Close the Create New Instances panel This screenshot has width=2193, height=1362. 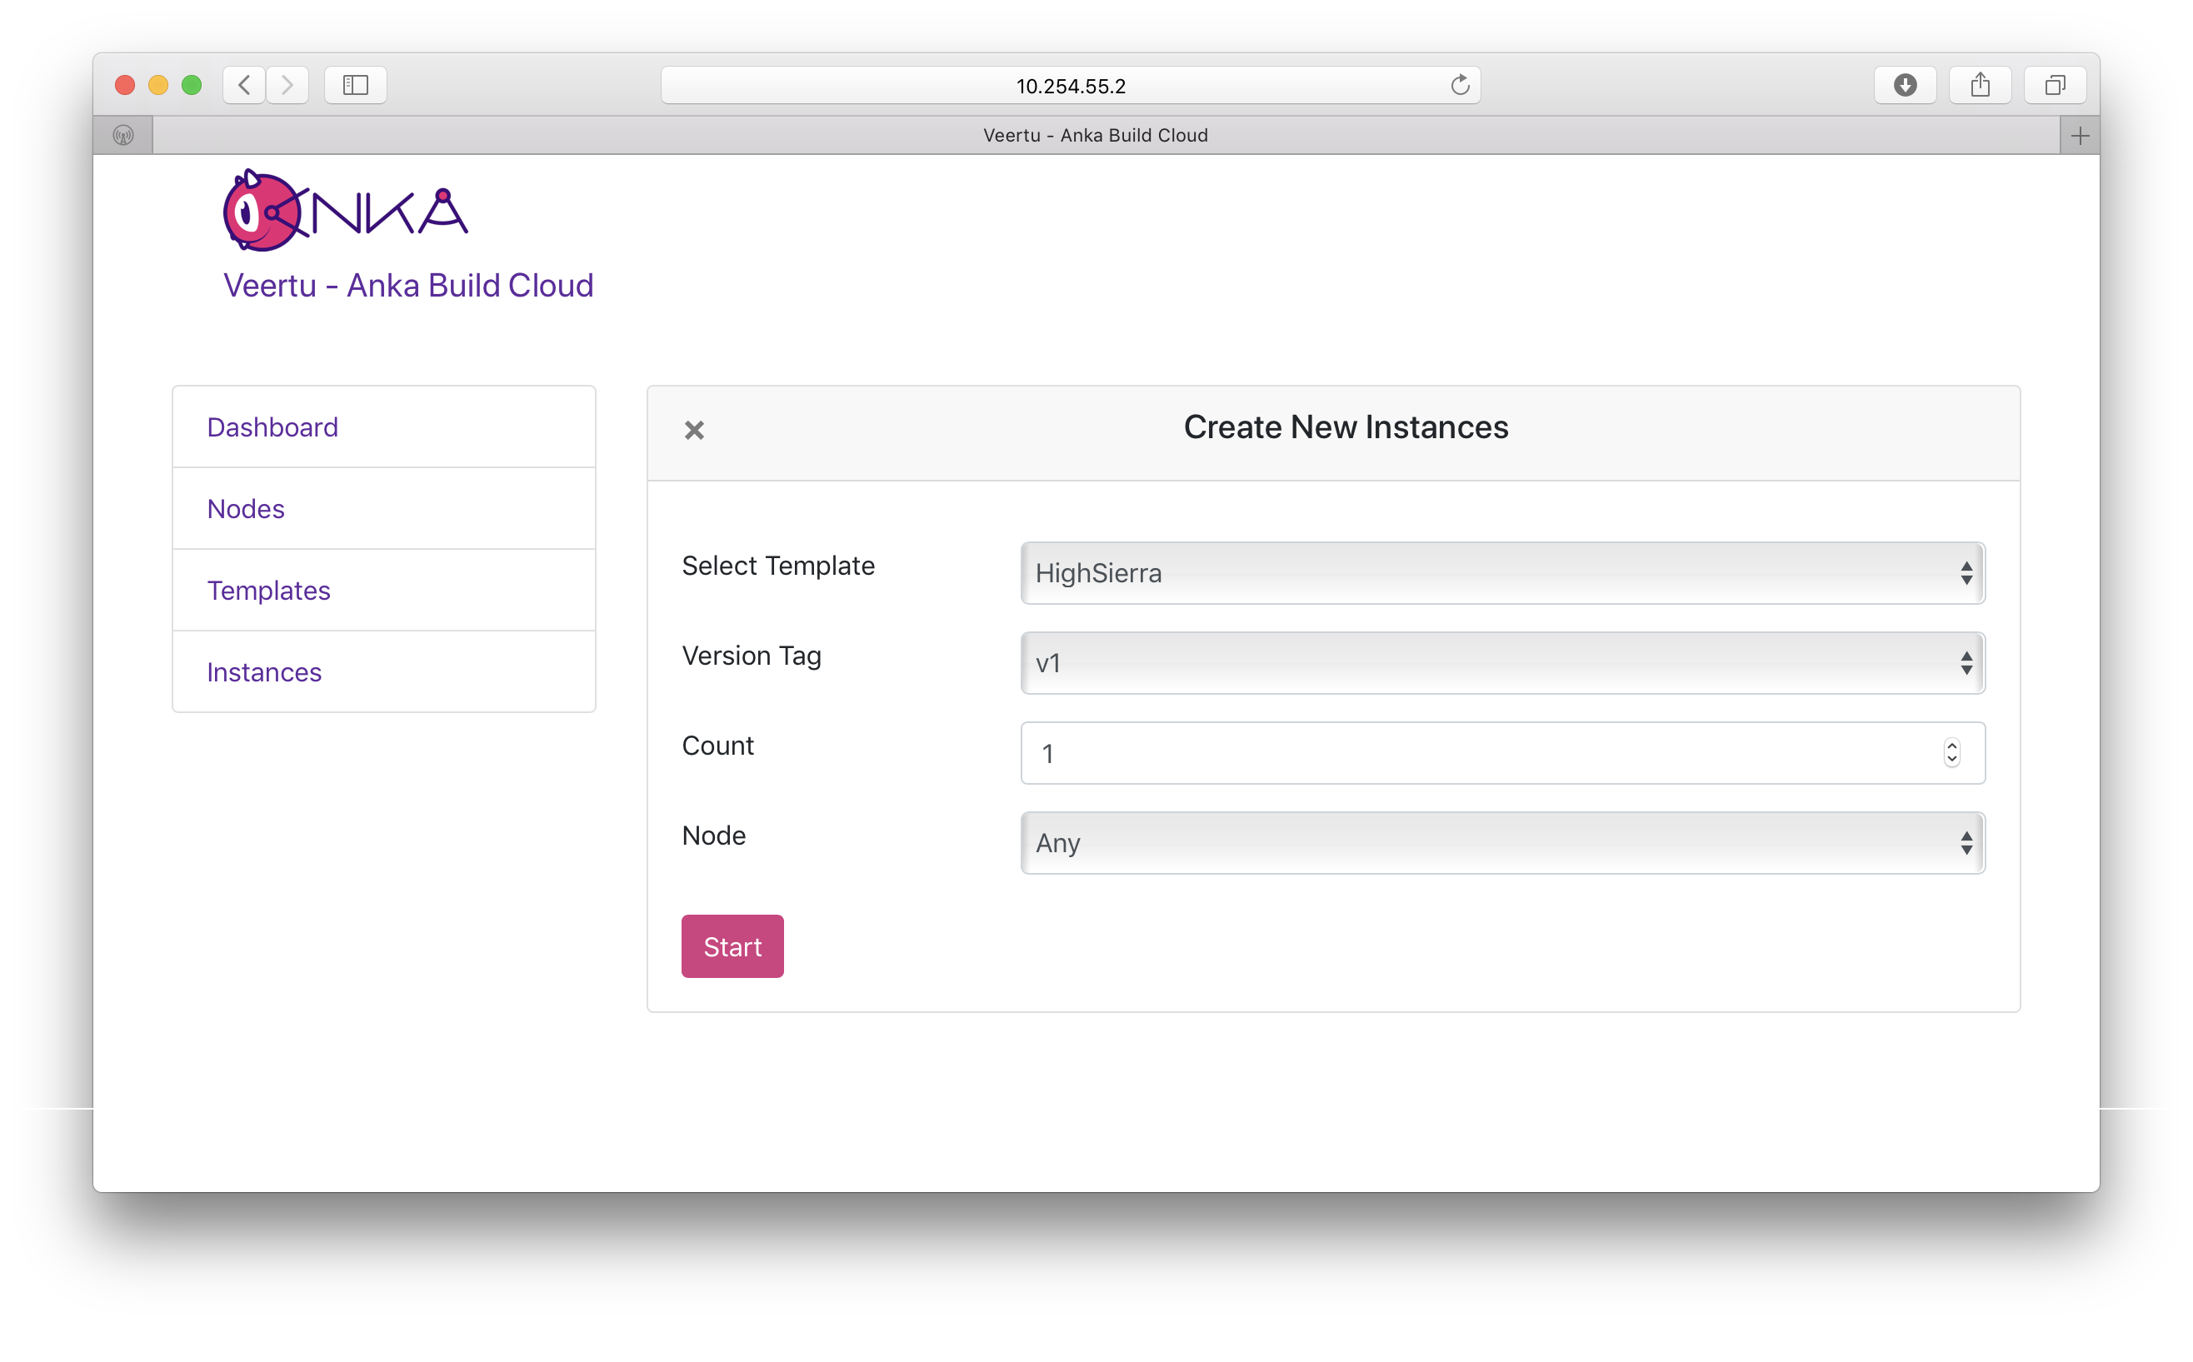(x=694, y=430)
